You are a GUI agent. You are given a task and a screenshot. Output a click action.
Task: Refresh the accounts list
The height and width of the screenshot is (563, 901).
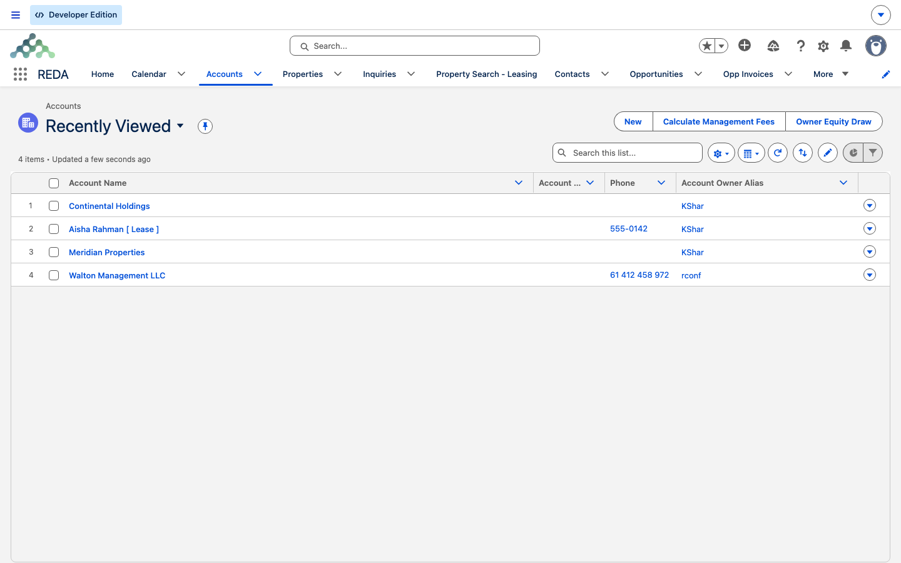[x=778, y=153]
